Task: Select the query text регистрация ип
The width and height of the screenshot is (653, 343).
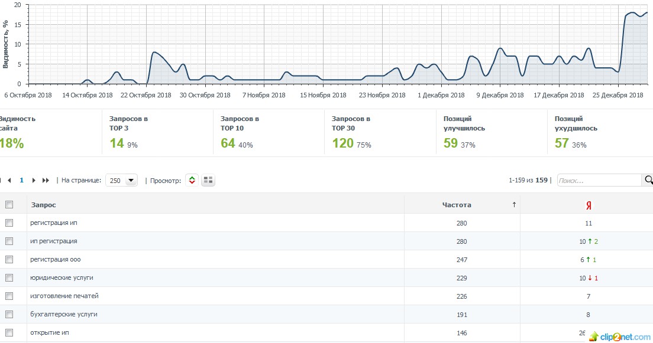Action: pyautogui.click(x=54, y=223)
